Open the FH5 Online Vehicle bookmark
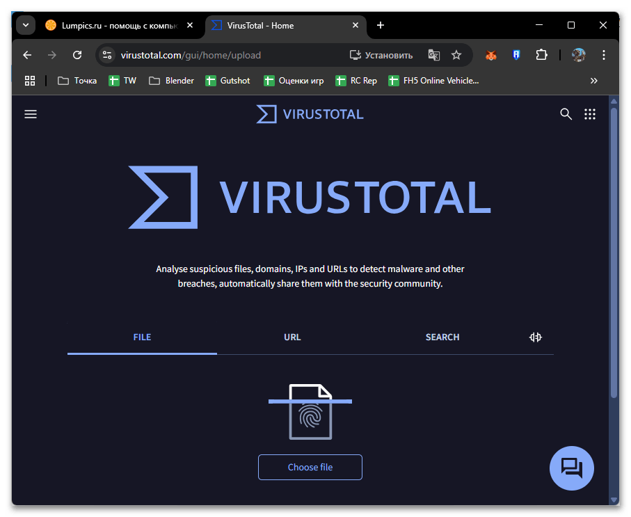Viewport: 631px width, 517px height. [x=434, y=81]
